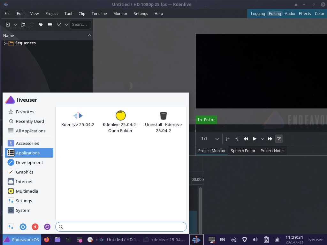Open the Applications category
This screenshot has height=245, width=327.
point(29,153)
